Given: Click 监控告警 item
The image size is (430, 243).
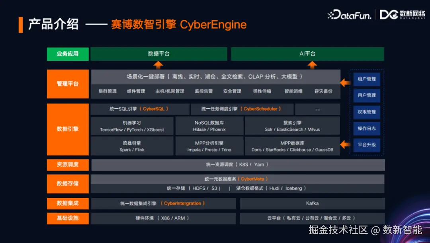Looking at the screenshot, I should [x=204, y=91].
